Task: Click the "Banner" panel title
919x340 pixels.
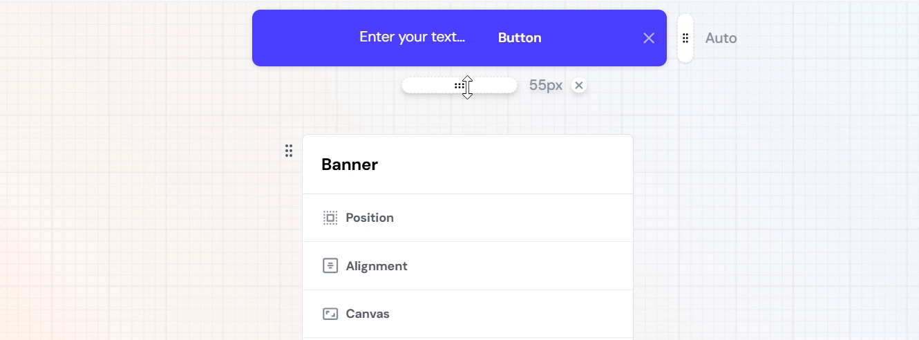Action: [x=350, y=164]
